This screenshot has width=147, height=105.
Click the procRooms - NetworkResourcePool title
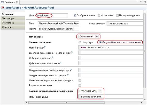pyautogui.click(x=30, y=7)
